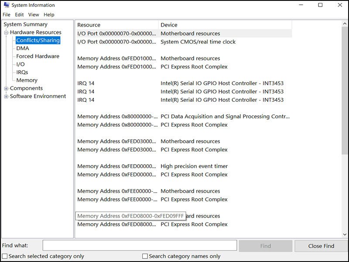349x262 pixels.
Task: Select Forced Hardware in the tree
Action: [x=38, y=56]
